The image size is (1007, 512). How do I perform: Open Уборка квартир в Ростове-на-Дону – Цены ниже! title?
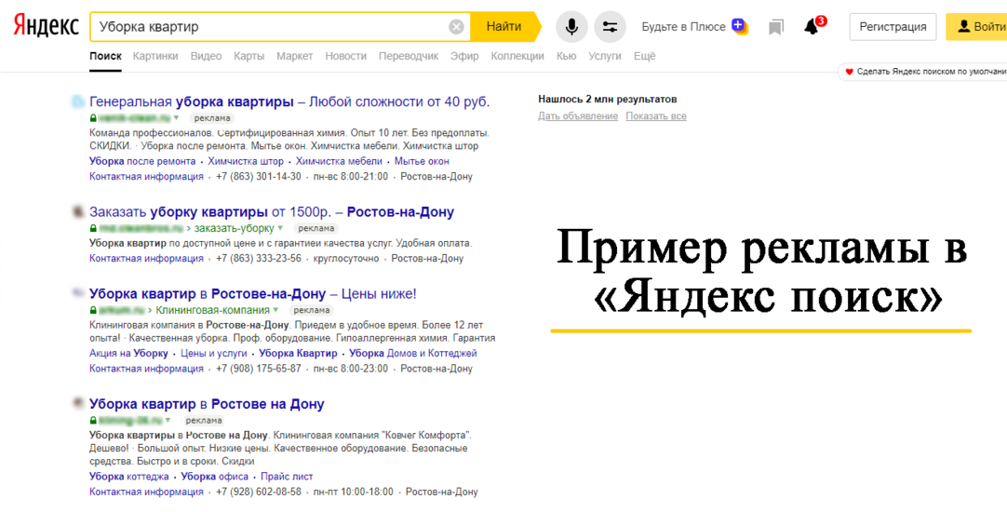(x=253, y=293)
